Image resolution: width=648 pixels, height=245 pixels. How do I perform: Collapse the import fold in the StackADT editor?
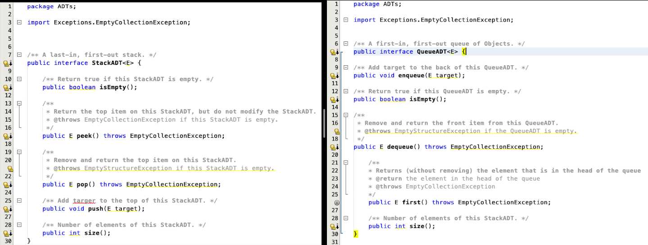pos(19,23)
